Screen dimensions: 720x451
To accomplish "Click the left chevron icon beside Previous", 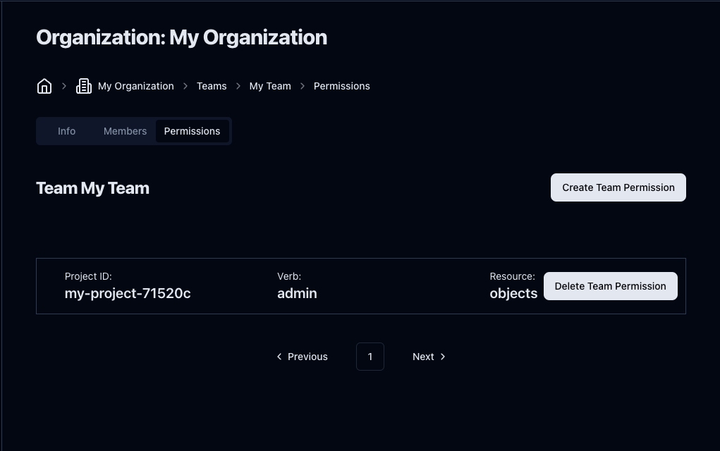I will click(280, 357).
